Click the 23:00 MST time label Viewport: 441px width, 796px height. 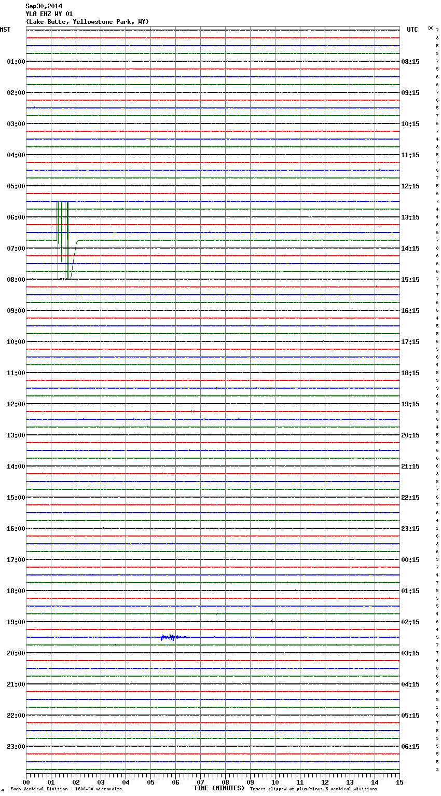(16, 747)
